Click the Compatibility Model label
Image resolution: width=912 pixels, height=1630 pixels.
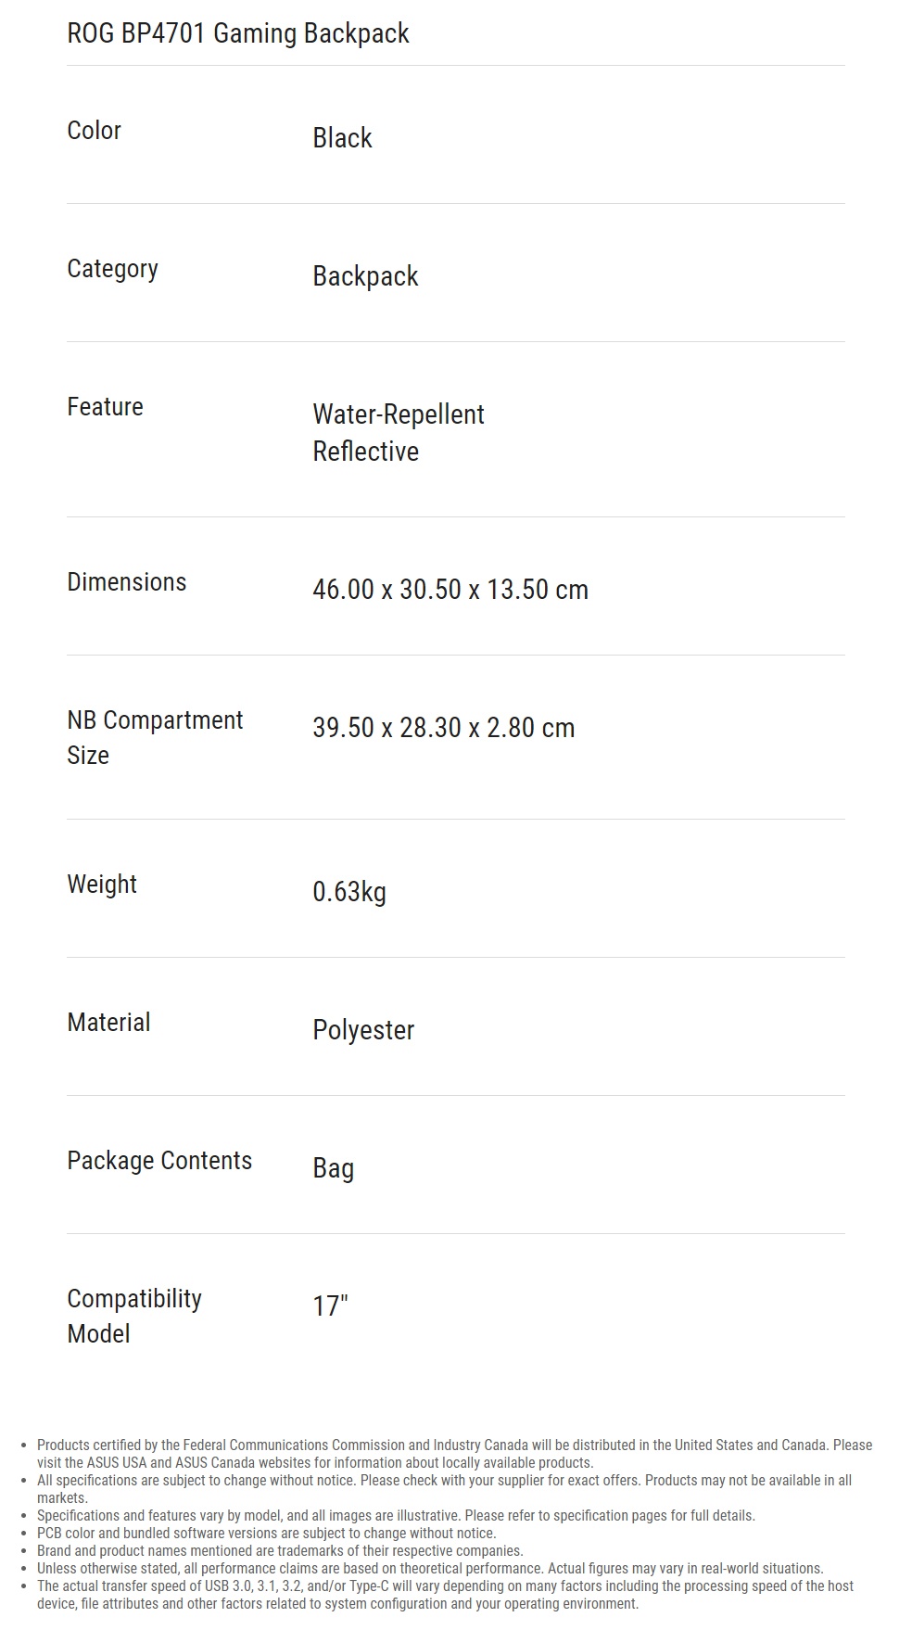point(133,1316)
